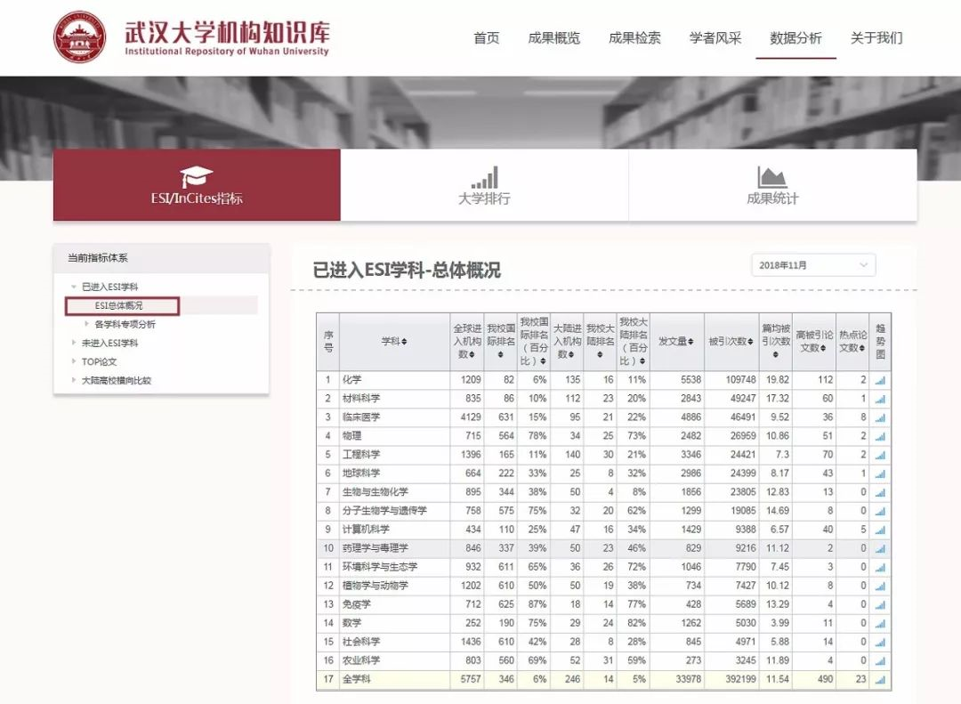Switch to the 数据分析 menu item
This screenshot has height=704, width=961.
coord(795,38)
